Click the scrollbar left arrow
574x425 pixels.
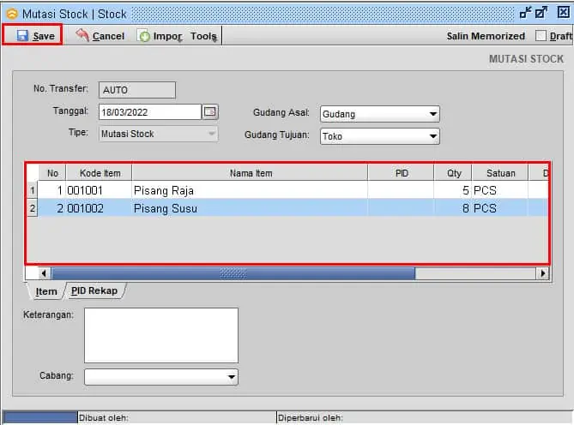point(44,273)
